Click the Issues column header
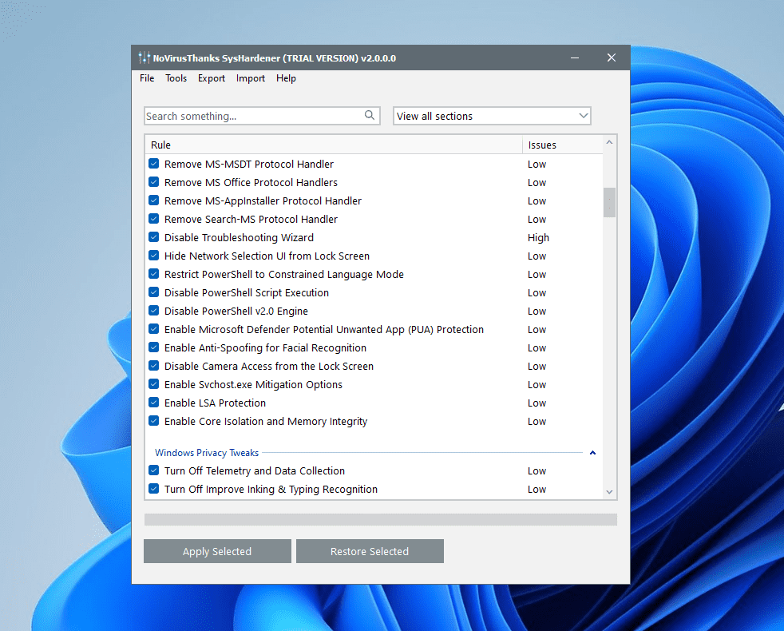 [x=542, y=145]
